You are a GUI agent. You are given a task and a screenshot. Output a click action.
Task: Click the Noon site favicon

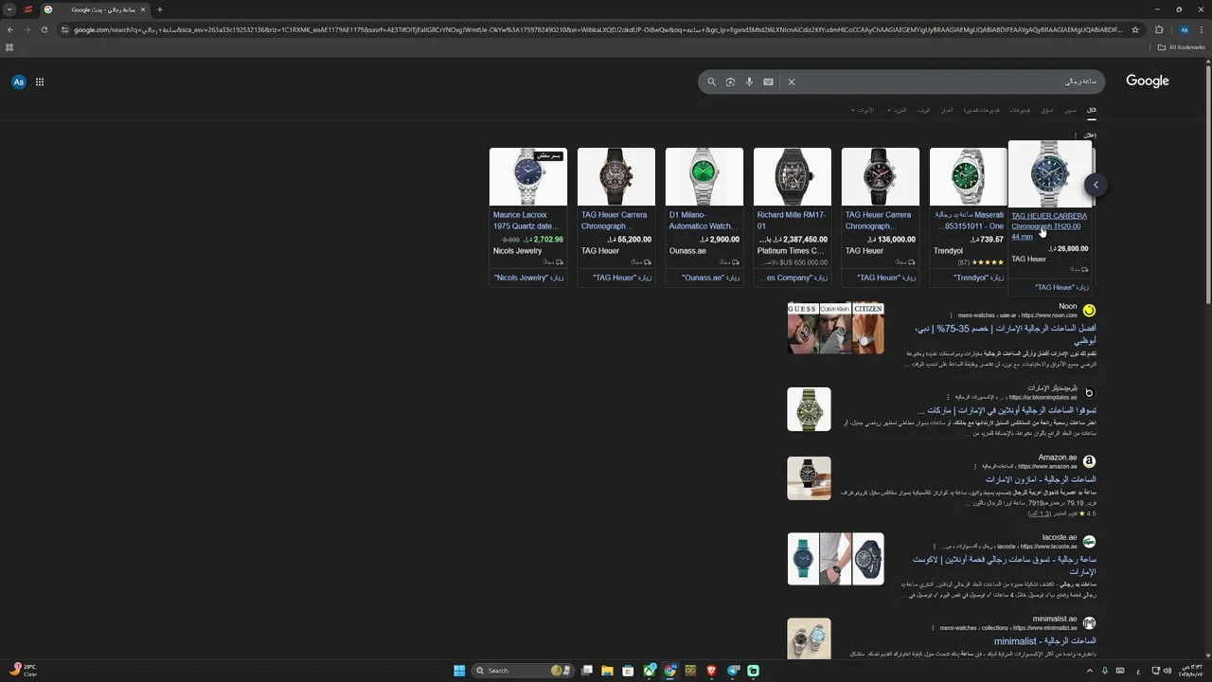click(1089, 311)
